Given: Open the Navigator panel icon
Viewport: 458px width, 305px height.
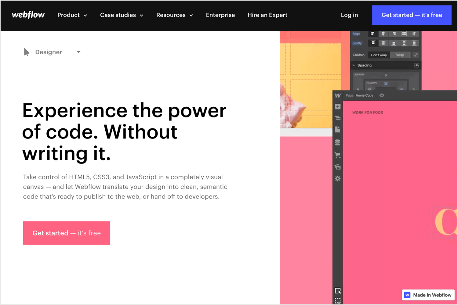Looking at the screenshot, I should click(338, 118).
